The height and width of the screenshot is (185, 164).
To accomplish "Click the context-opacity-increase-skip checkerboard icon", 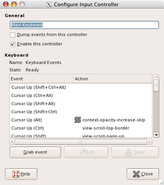I will coord(78,120).
